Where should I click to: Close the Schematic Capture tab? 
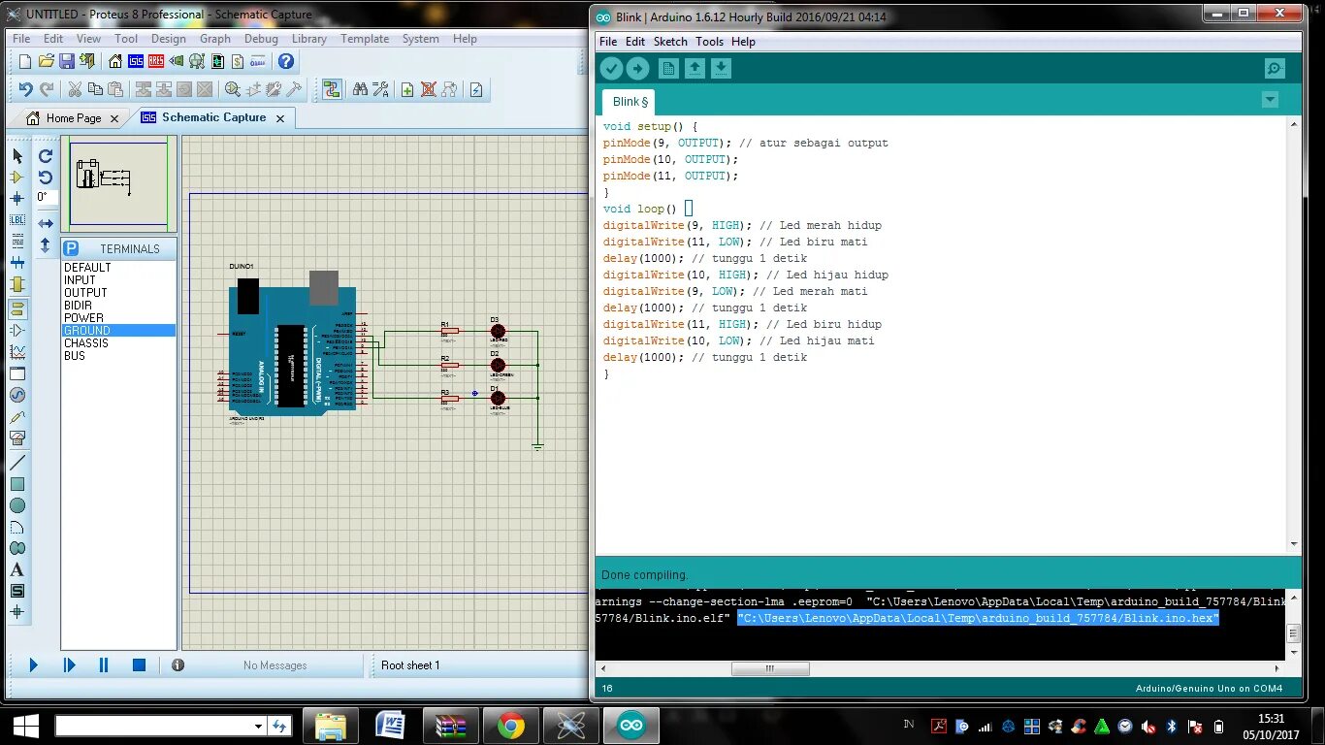point(280,117)
